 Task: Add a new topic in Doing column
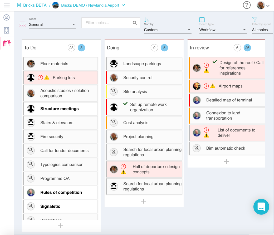(x=144, y=201)
